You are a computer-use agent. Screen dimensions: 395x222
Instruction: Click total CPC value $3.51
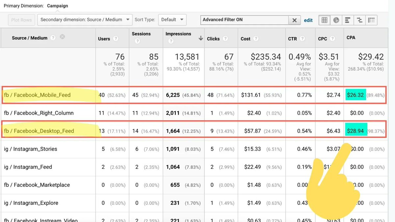click(329, 57)
